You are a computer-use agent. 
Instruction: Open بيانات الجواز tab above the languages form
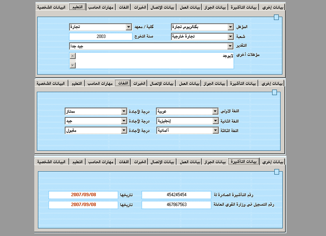click(x=214, y=83)
